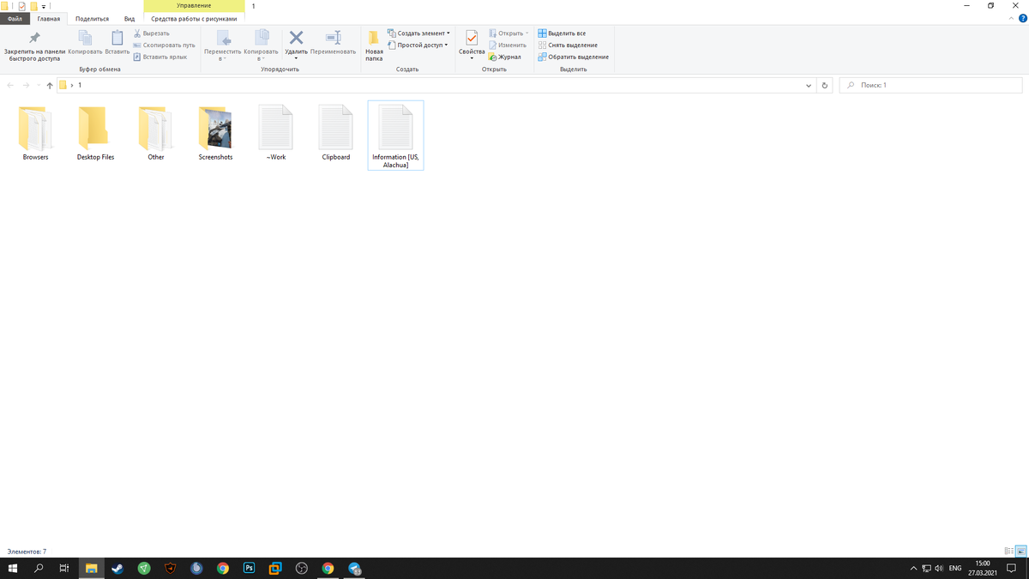
Task: Click the address bar path '1'
Action: (x=80, y=86)
